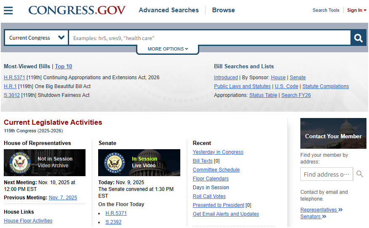Viewport: 369px width, 228px height.
Task: Click the Find address input field
Action: (x=326, y=174)
